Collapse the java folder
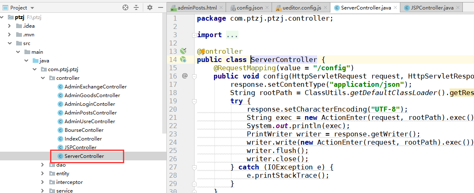Screen dimensions: 474x193 tap(26, 61)
